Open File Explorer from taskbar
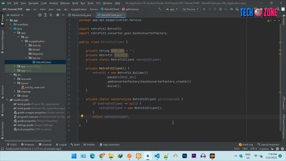The width and height of the screenshot is (286, 161). (x=111, y=156)
